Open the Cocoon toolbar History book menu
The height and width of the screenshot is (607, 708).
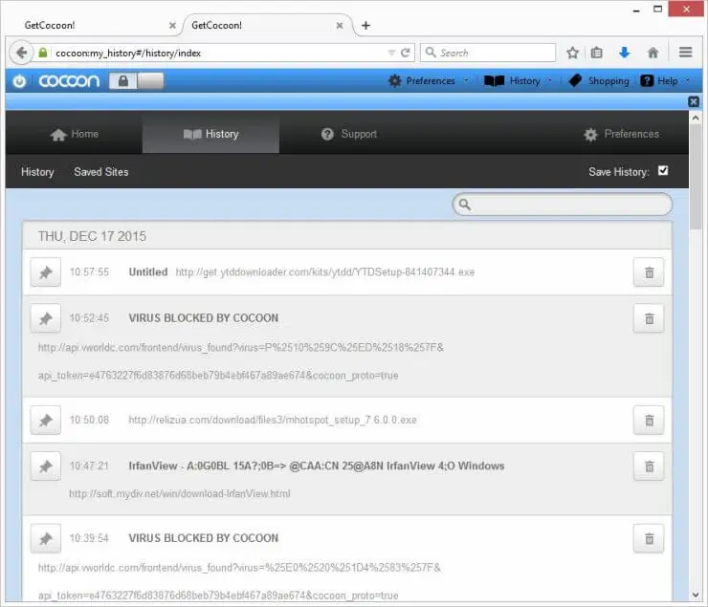tap(518, 80)
